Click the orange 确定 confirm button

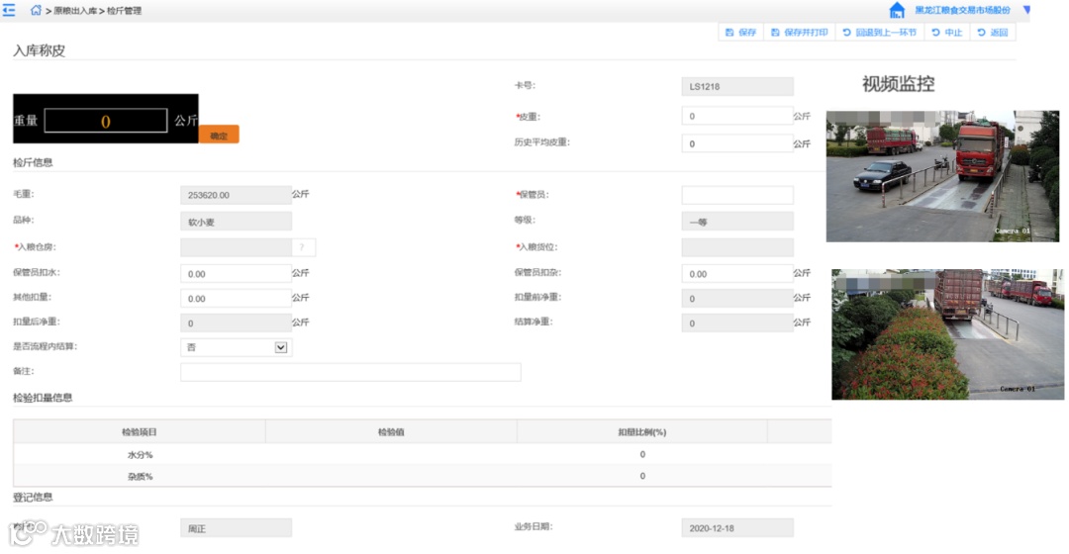[x=219, y=135]
